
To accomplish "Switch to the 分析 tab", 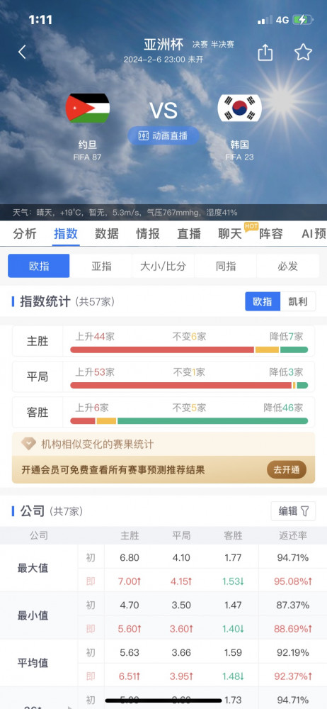I will [25, 233].
